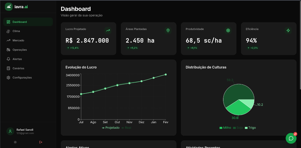Click the map pin icon on Áreas Plantadas

(x=168, y=30)
